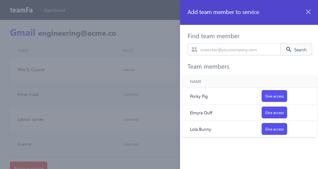
Task: Click the Gmail service heading
Action: pos(22,33)
